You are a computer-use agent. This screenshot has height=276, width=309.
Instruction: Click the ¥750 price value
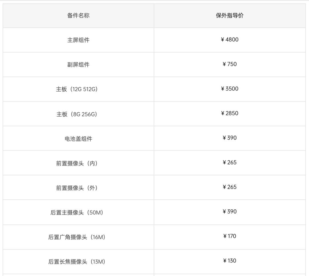(x=229, y=64)
